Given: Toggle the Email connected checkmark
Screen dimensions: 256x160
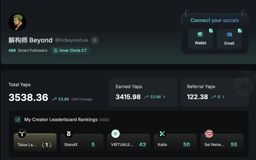Looking at the screenshot, I should coord(240,30).
